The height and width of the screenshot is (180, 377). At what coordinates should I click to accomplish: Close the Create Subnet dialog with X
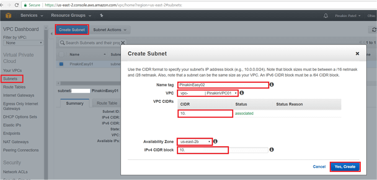357,54
